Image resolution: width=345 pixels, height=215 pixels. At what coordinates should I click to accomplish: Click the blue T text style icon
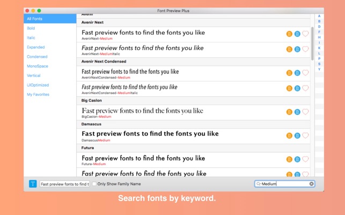tap(33, 184)
